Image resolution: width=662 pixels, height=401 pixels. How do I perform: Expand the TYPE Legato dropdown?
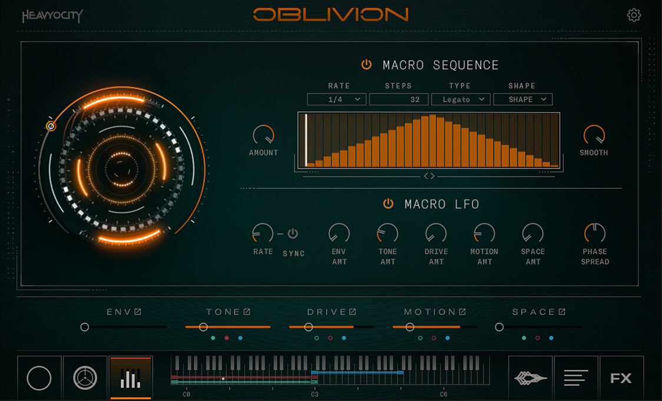(461, 100)
